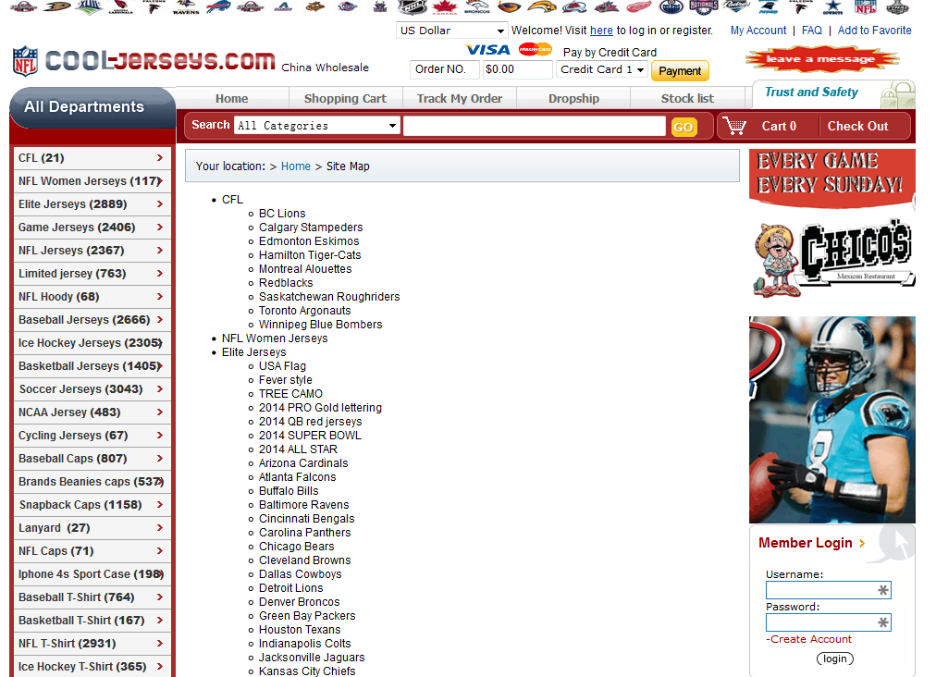Click the Carolina Panthers player photo
This screenshot has width=936, height=677.
click(832, 420)
